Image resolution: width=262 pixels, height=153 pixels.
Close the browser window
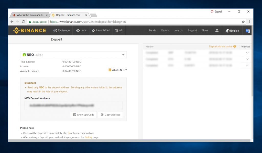(248, 11)
